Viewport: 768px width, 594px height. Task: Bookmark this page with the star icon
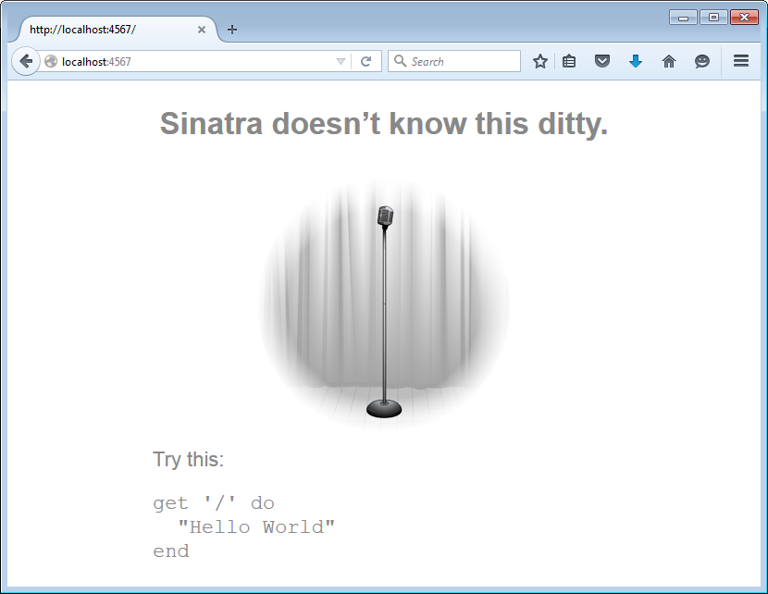point(539,61)
